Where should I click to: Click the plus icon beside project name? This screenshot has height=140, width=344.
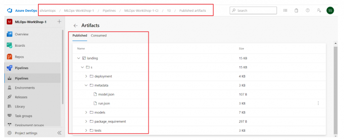coord(59,22)
